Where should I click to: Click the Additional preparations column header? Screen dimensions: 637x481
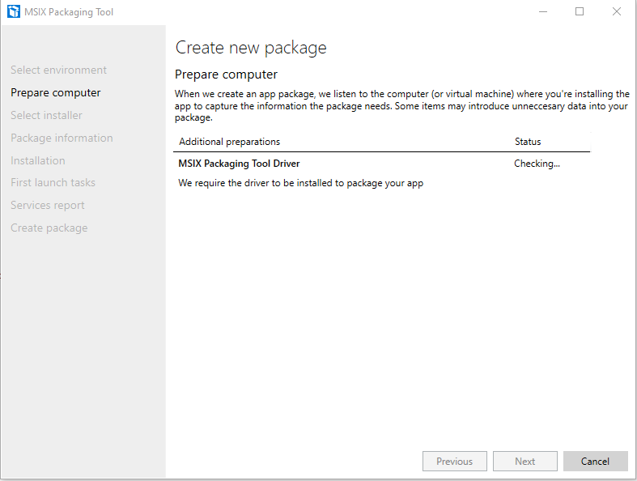229,142
